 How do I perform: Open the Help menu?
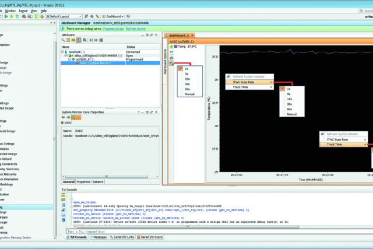(44, 10)
